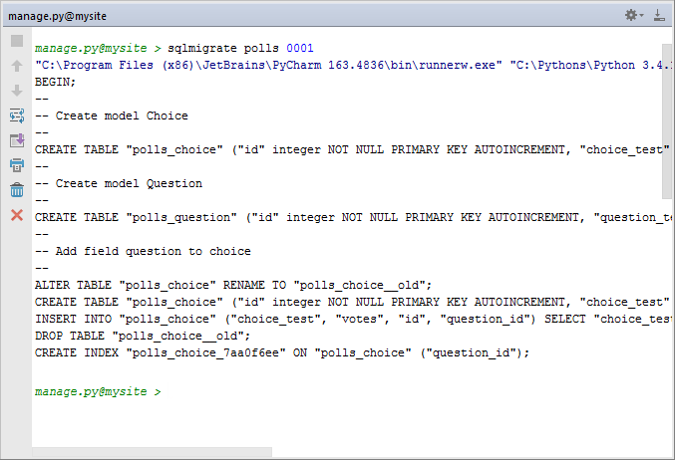Click the manage.py@mysite panel title
The height and width of the screenshot is (460, 675).
click(57, 16)
